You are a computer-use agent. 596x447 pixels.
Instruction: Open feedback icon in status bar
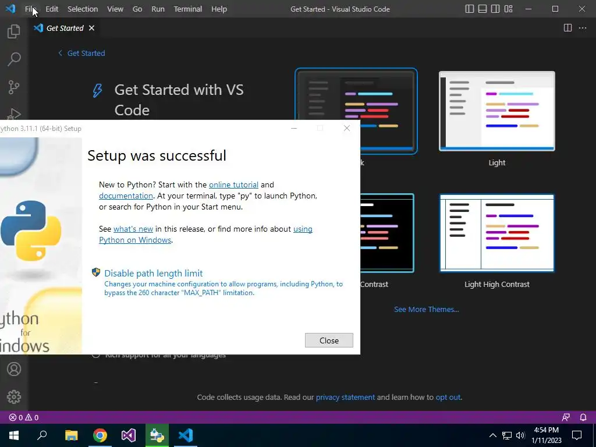566,417
